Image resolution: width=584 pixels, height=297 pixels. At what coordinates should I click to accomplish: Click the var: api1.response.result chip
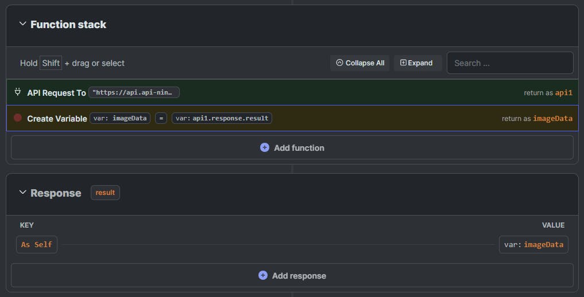(x=222, y=118)
